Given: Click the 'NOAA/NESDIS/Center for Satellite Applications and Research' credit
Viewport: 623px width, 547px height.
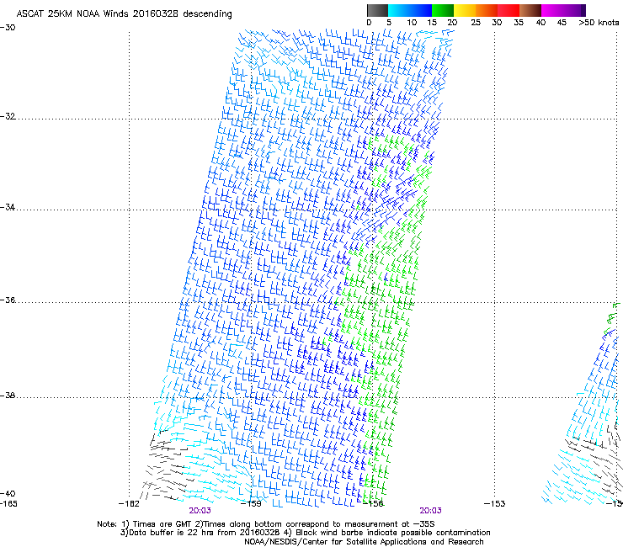Looking at the screenshot, I should [x=364, y=542].
